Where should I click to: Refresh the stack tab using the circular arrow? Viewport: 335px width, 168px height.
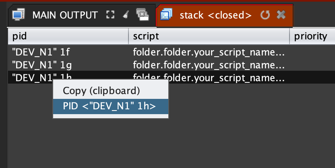(x=265, y=15)
